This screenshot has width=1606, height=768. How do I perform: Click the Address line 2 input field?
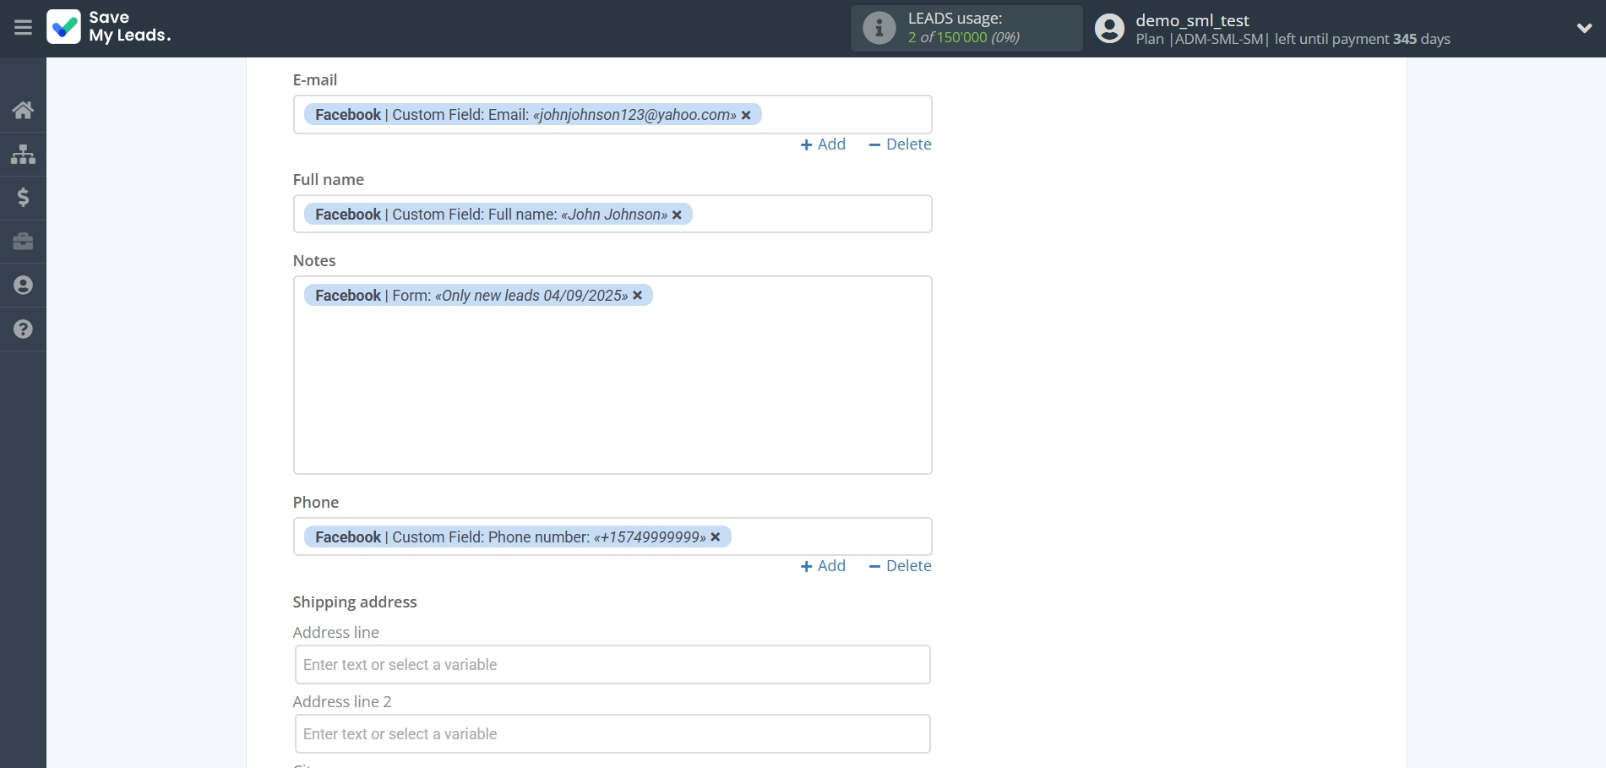click(x=612, y=733)
